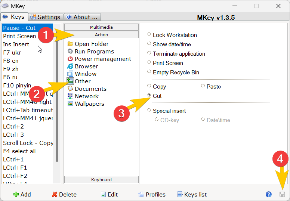Image resolution: width=290 pixels, height=201 pixels.
Task: Click the Browser Internet Explorer icon
Action: pyautogui.click(x=70, y=66)
